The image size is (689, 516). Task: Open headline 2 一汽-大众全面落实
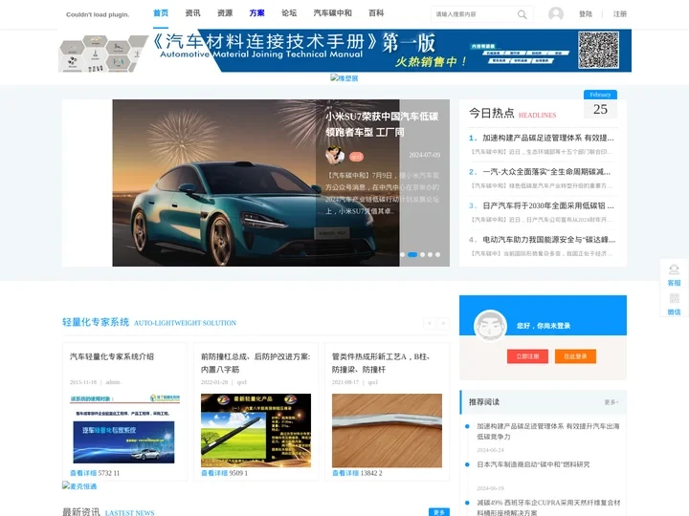point(546,172)
